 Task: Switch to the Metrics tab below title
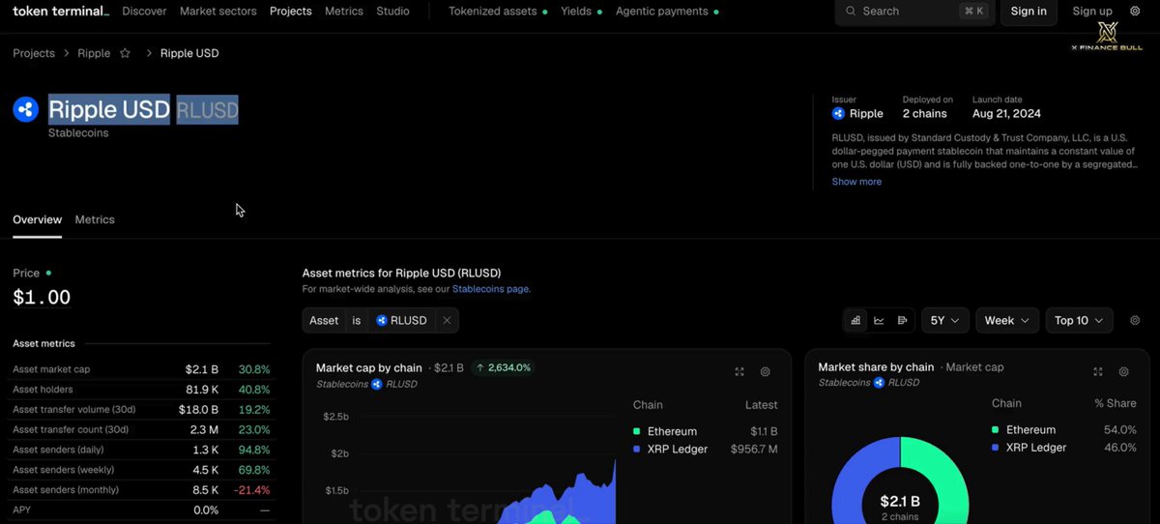click(x=95, y=219)
